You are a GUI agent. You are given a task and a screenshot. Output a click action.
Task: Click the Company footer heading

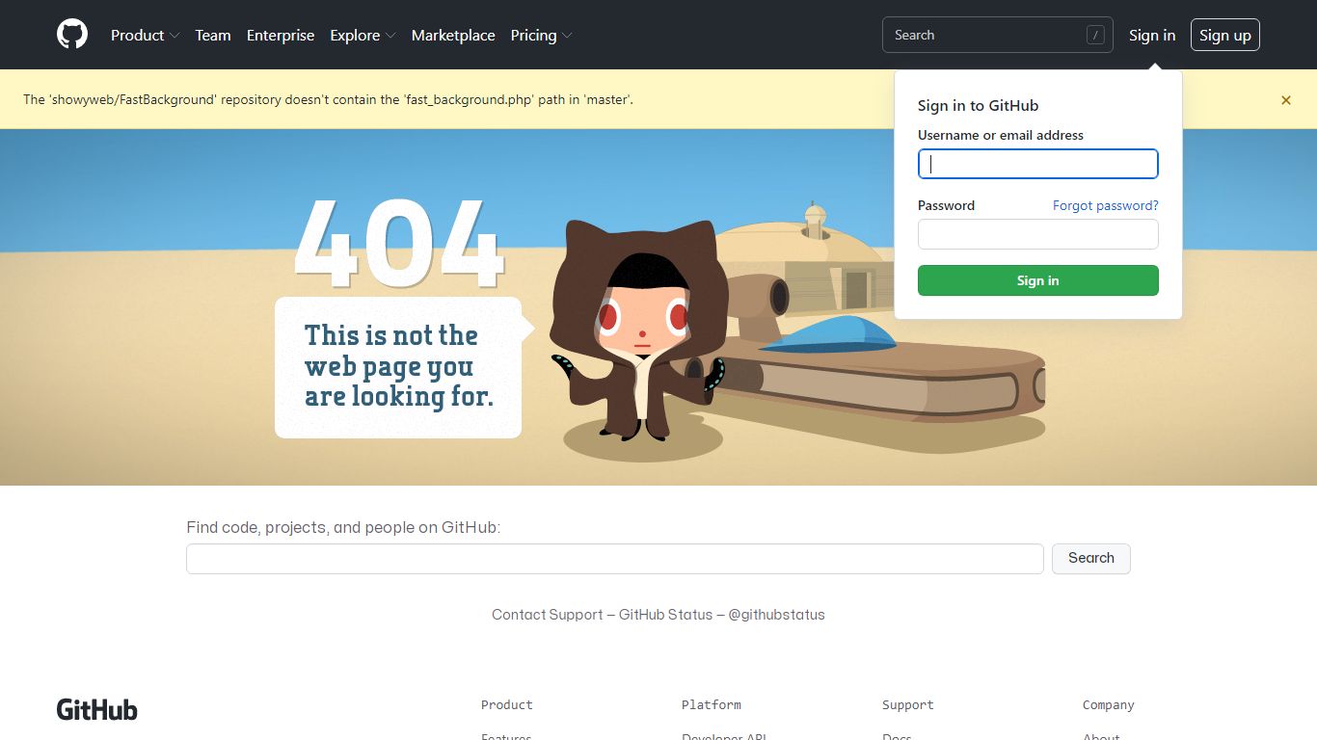pos(1109,705)
